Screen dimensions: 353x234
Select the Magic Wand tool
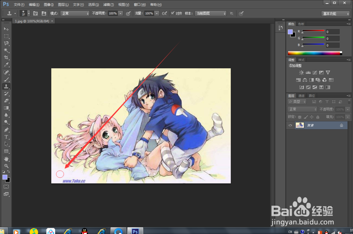click(x=6, y=50)
